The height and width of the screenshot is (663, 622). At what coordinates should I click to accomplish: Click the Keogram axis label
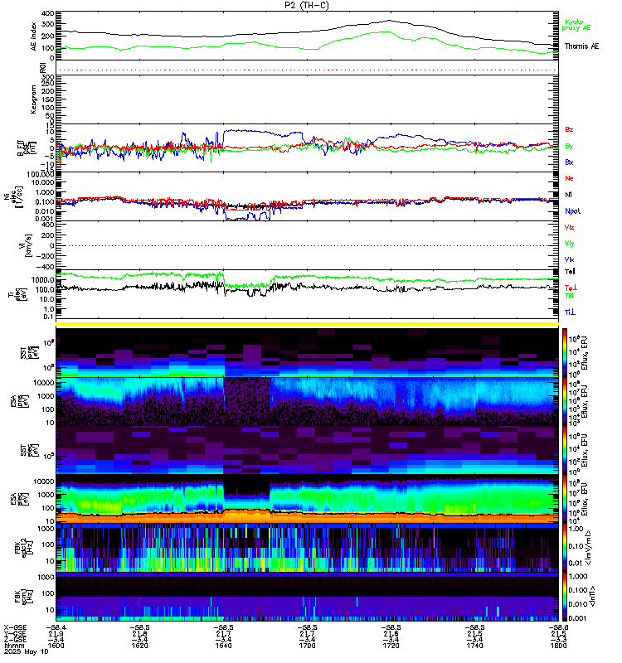[34, 99]
